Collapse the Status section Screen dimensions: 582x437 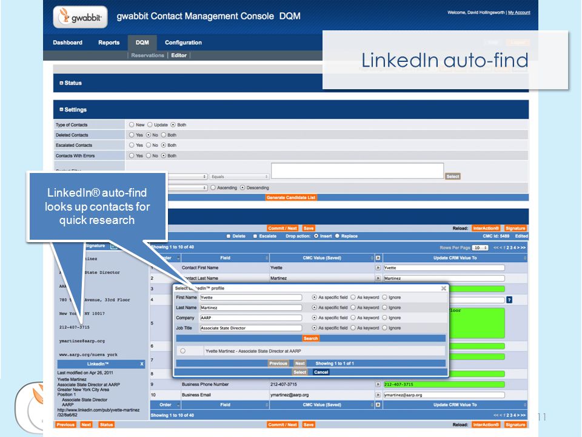coord(61,83)
